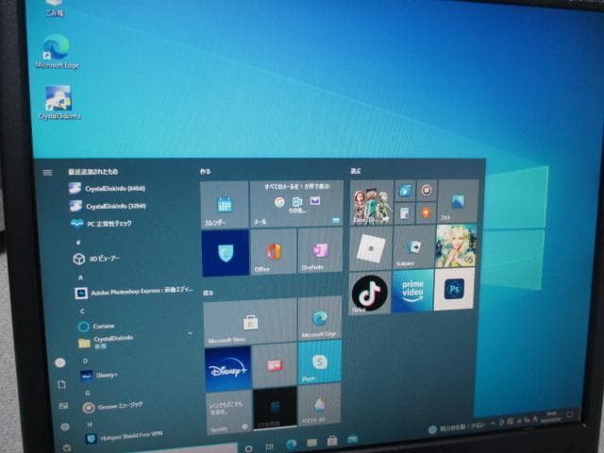Image resolution: width=604 pixels, height=453 pixels.
Task: Jump to letter A section header
Action: [80, 277]
